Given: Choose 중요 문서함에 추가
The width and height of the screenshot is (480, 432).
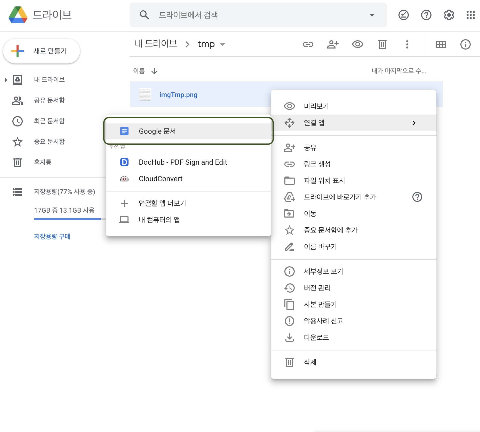Looking at the screenshot, I should click(354, 230).
